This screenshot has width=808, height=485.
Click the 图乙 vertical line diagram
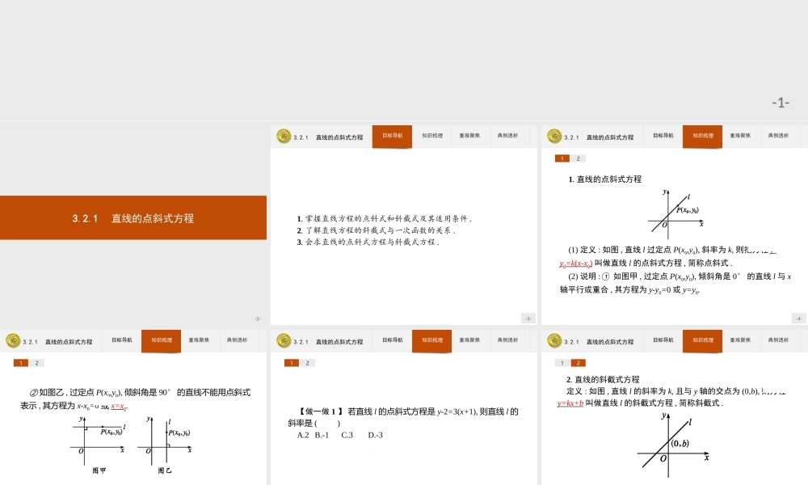165,441
